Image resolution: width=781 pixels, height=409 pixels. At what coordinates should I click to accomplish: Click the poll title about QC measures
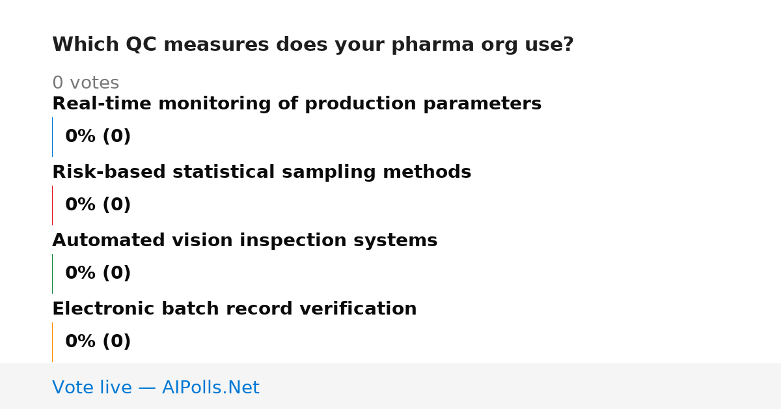312,45
